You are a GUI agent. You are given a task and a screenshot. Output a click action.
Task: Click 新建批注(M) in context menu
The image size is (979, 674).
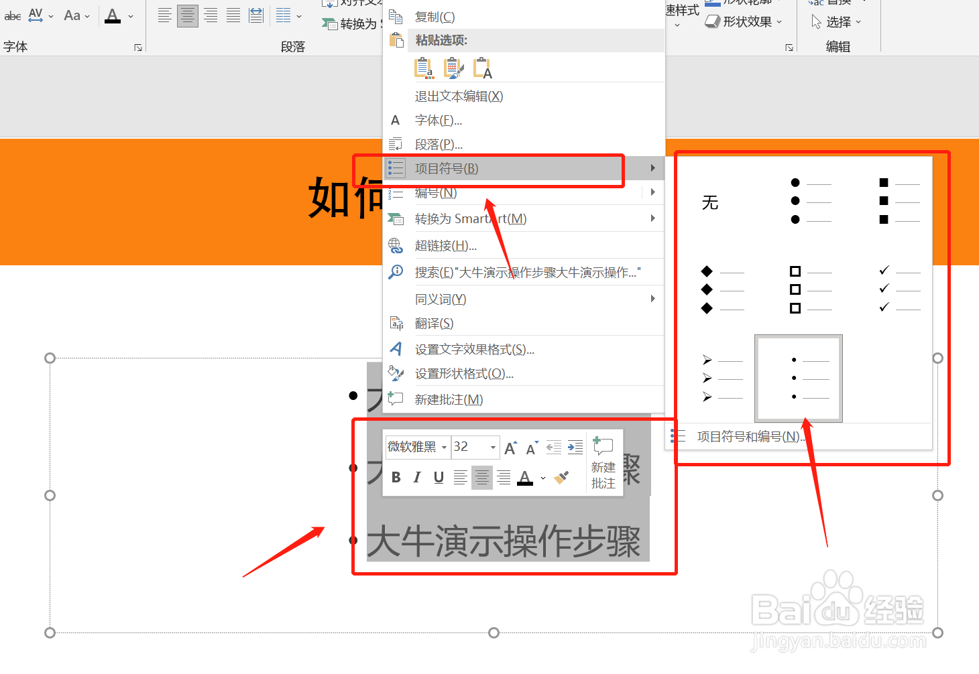click(524, 400)
